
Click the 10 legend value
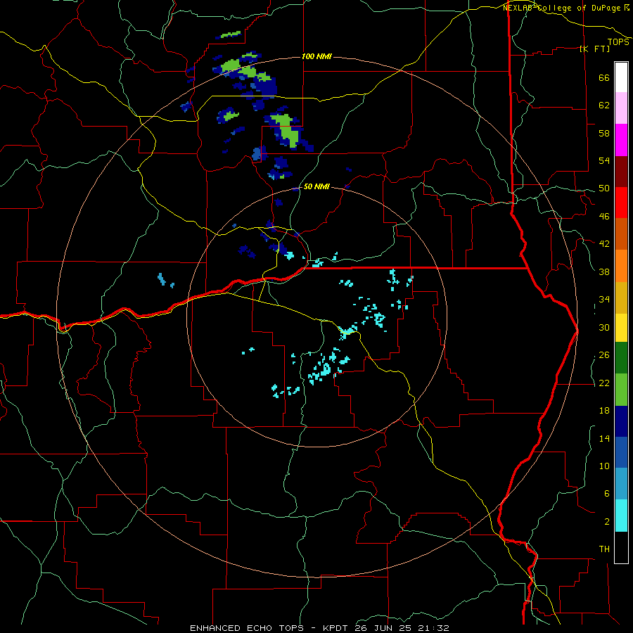point(604,466)
